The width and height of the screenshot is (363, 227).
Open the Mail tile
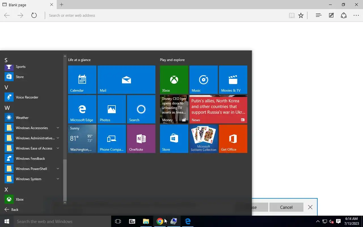click(x=126, y=80)
